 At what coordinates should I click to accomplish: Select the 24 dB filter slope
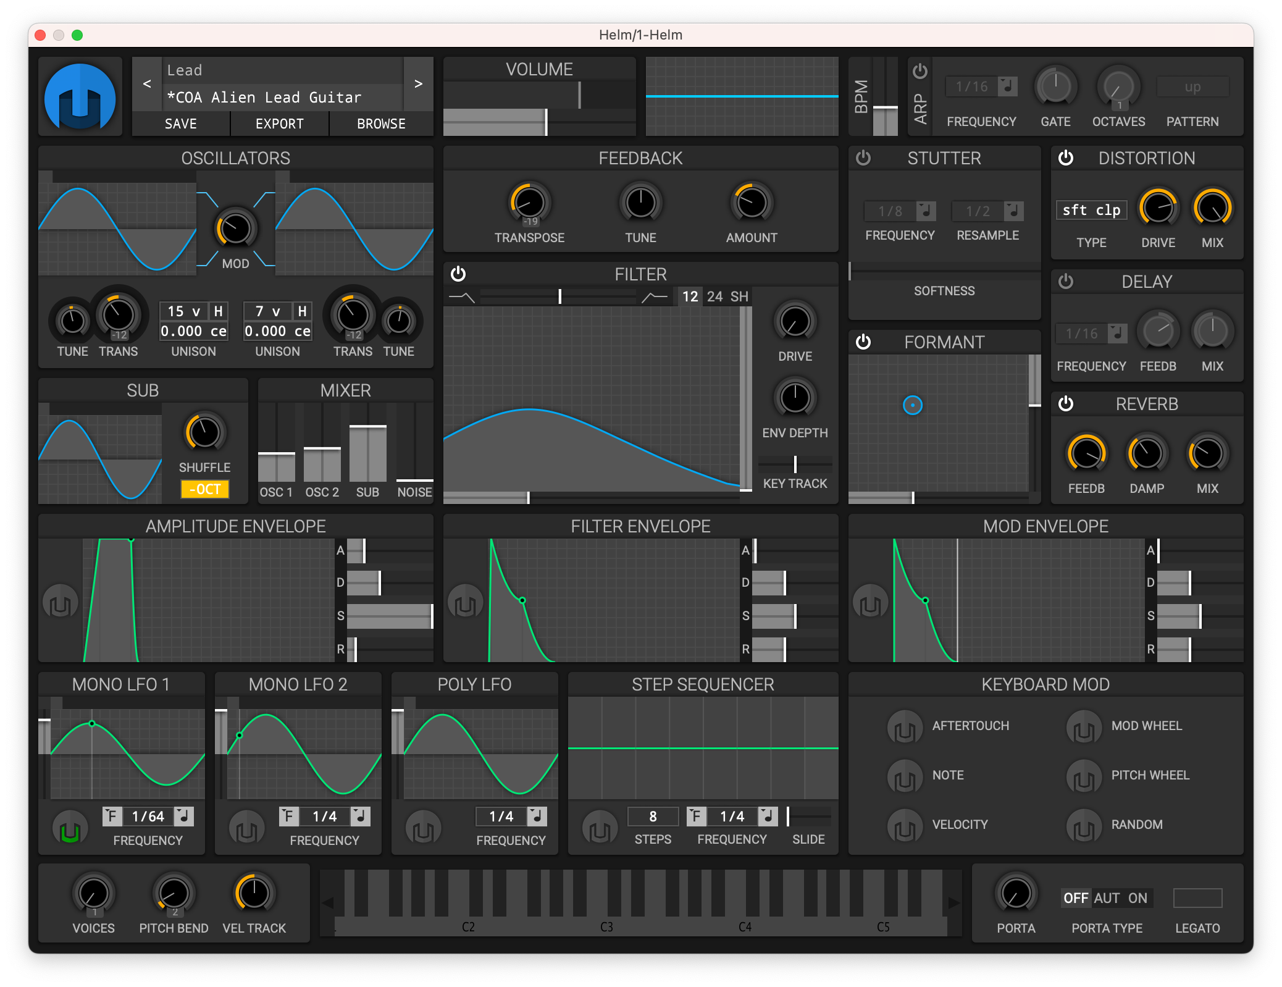click(714, 297)
